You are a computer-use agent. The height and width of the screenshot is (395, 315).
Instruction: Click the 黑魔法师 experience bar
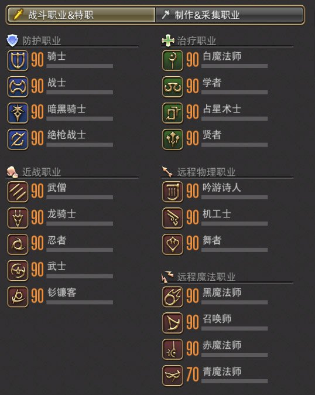tap(234, 302)
